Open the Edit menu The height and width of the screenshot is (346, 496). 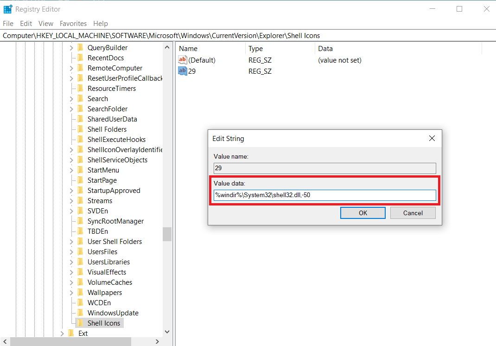pyautogui.click(x=26, y=24)
